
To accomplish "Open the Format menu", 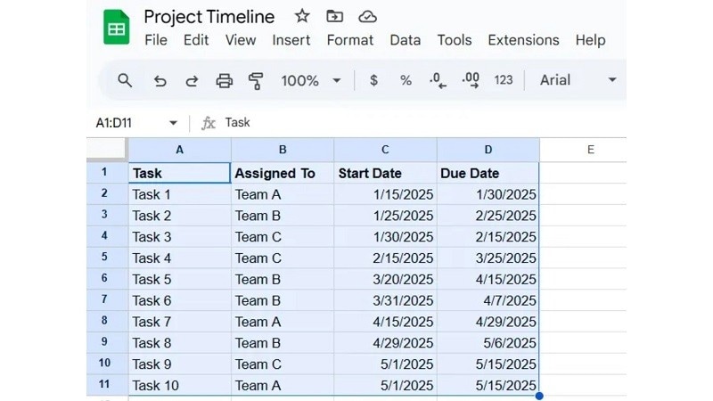I will 350,40.
